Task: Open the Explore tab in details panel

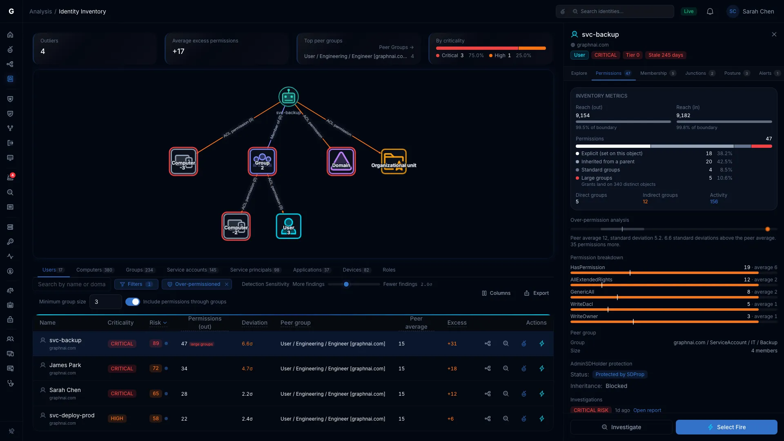Action: tap(579, 73)
